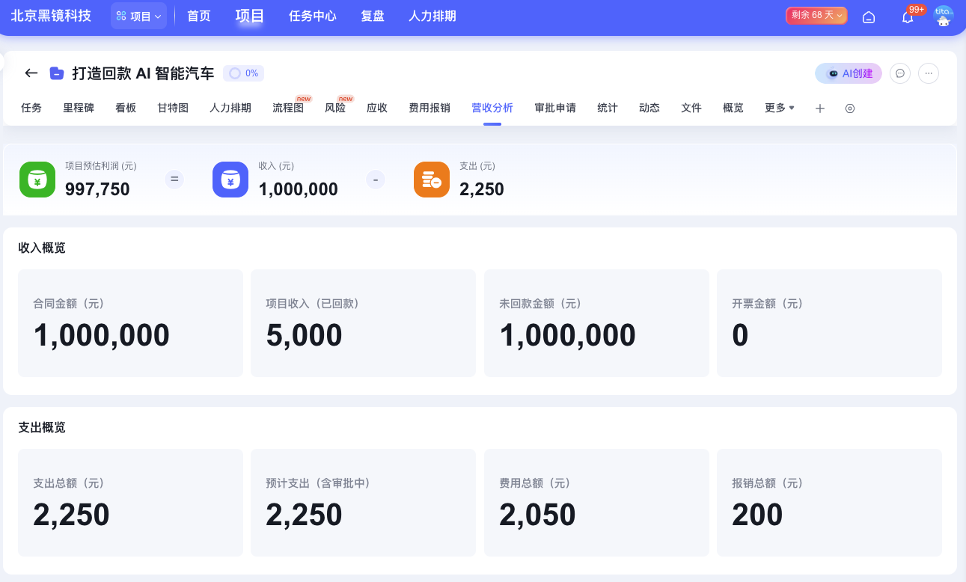This screenshot has width=966, height=582.
Task: Click the orange expense icon
Action: 432,180
